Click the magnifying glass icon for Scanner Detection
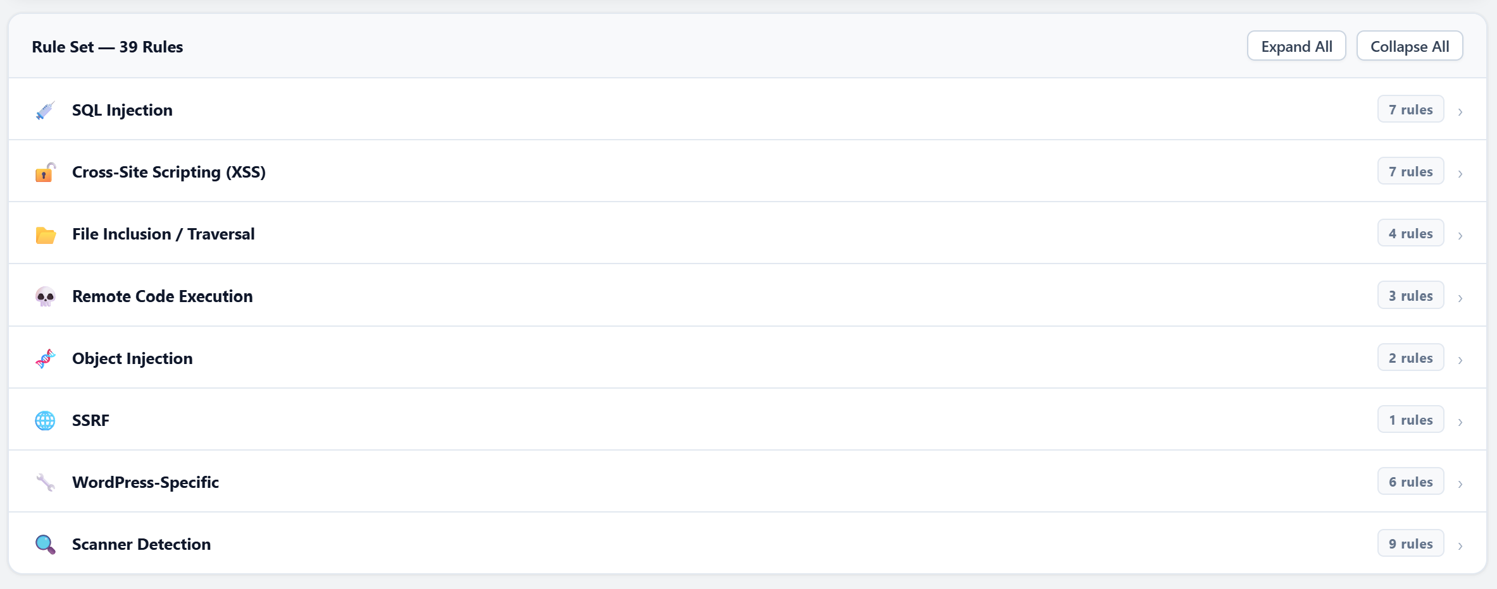Image resolution: width=1497 pixels, height=589 pixels. click(x=45, y=543)
